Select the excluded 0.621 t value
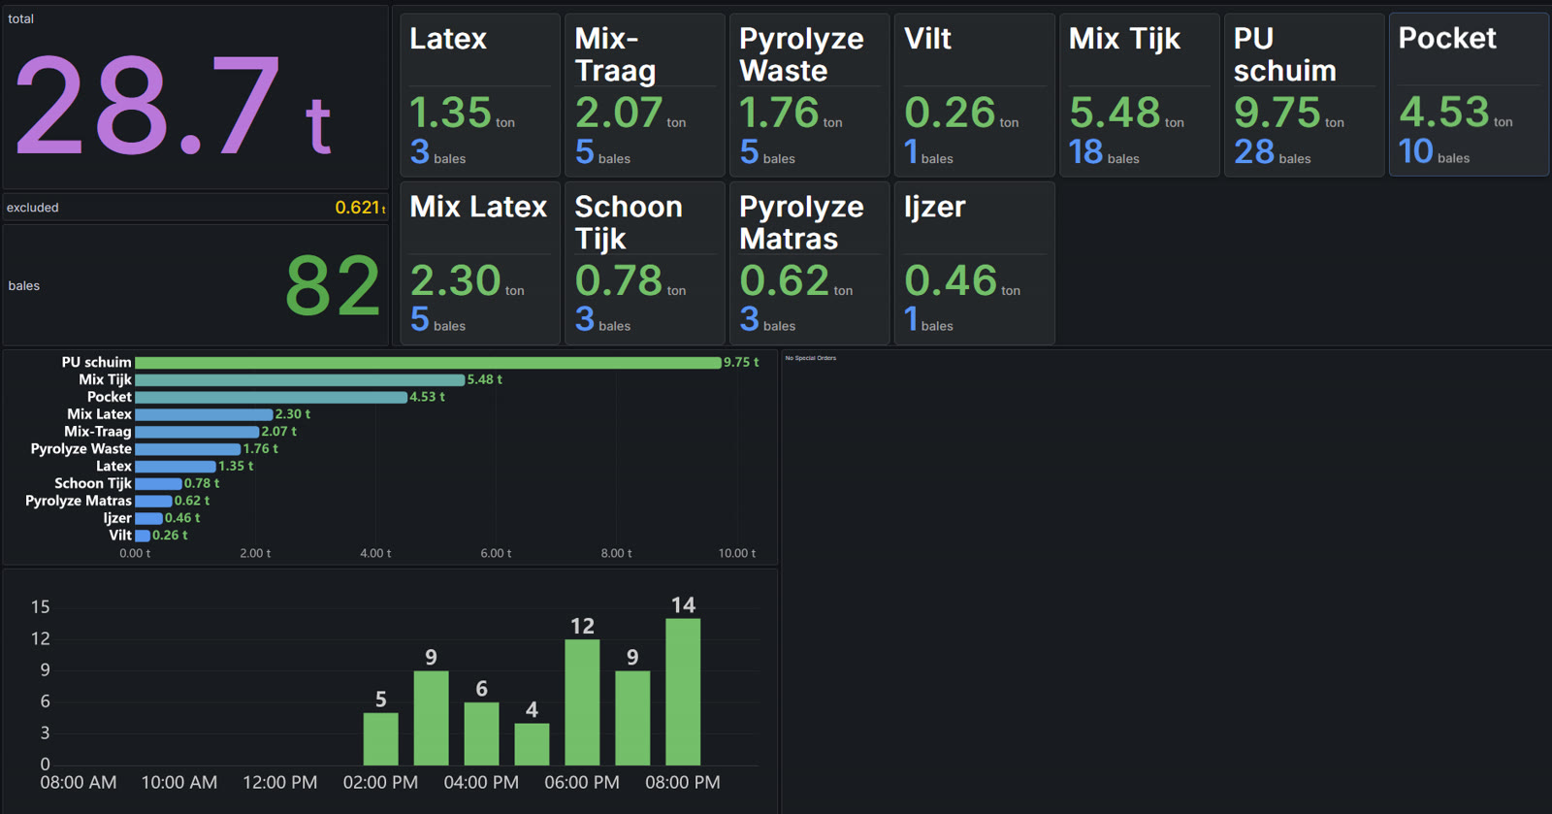 (360, 208)
